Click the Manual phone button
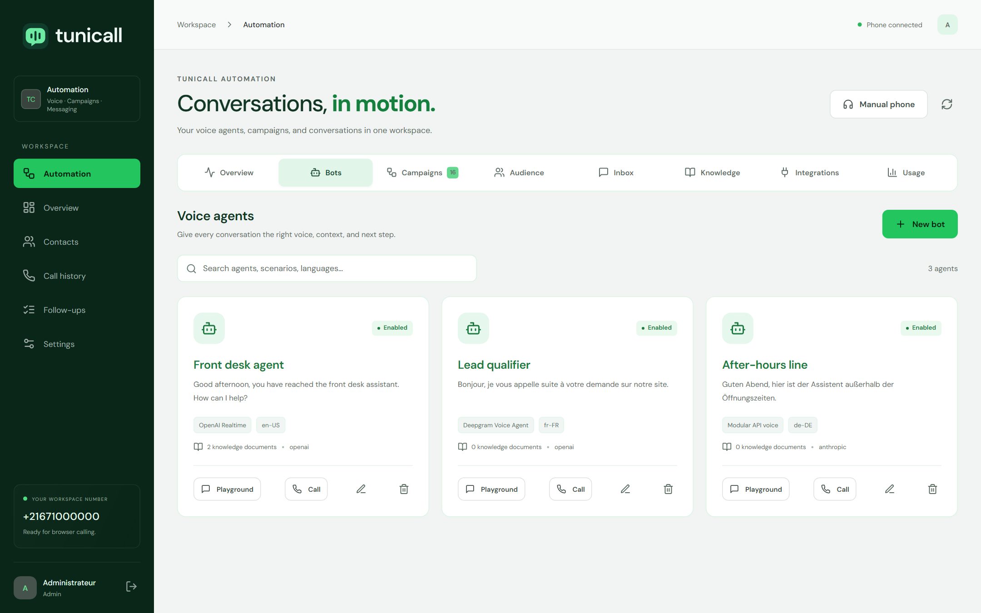 coord(878,104)
